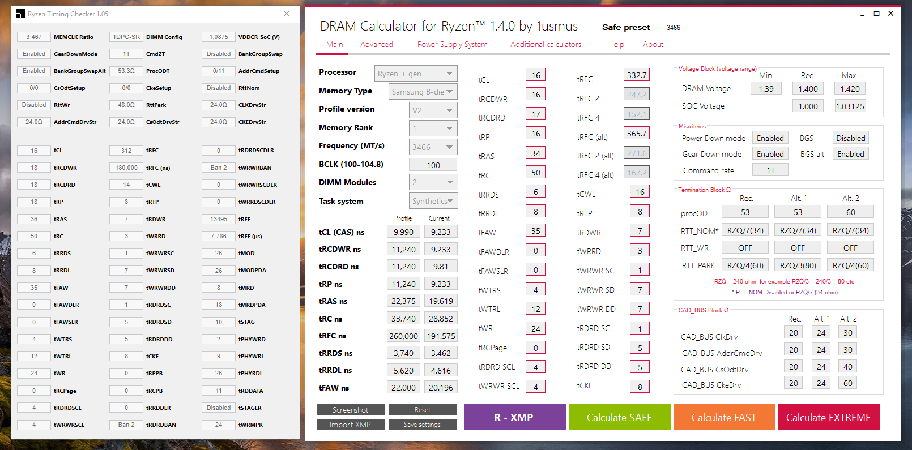Click the tWR value 24 in DRAM Calculator
This screenshot has width=912, height=450.
pos(536,328)
